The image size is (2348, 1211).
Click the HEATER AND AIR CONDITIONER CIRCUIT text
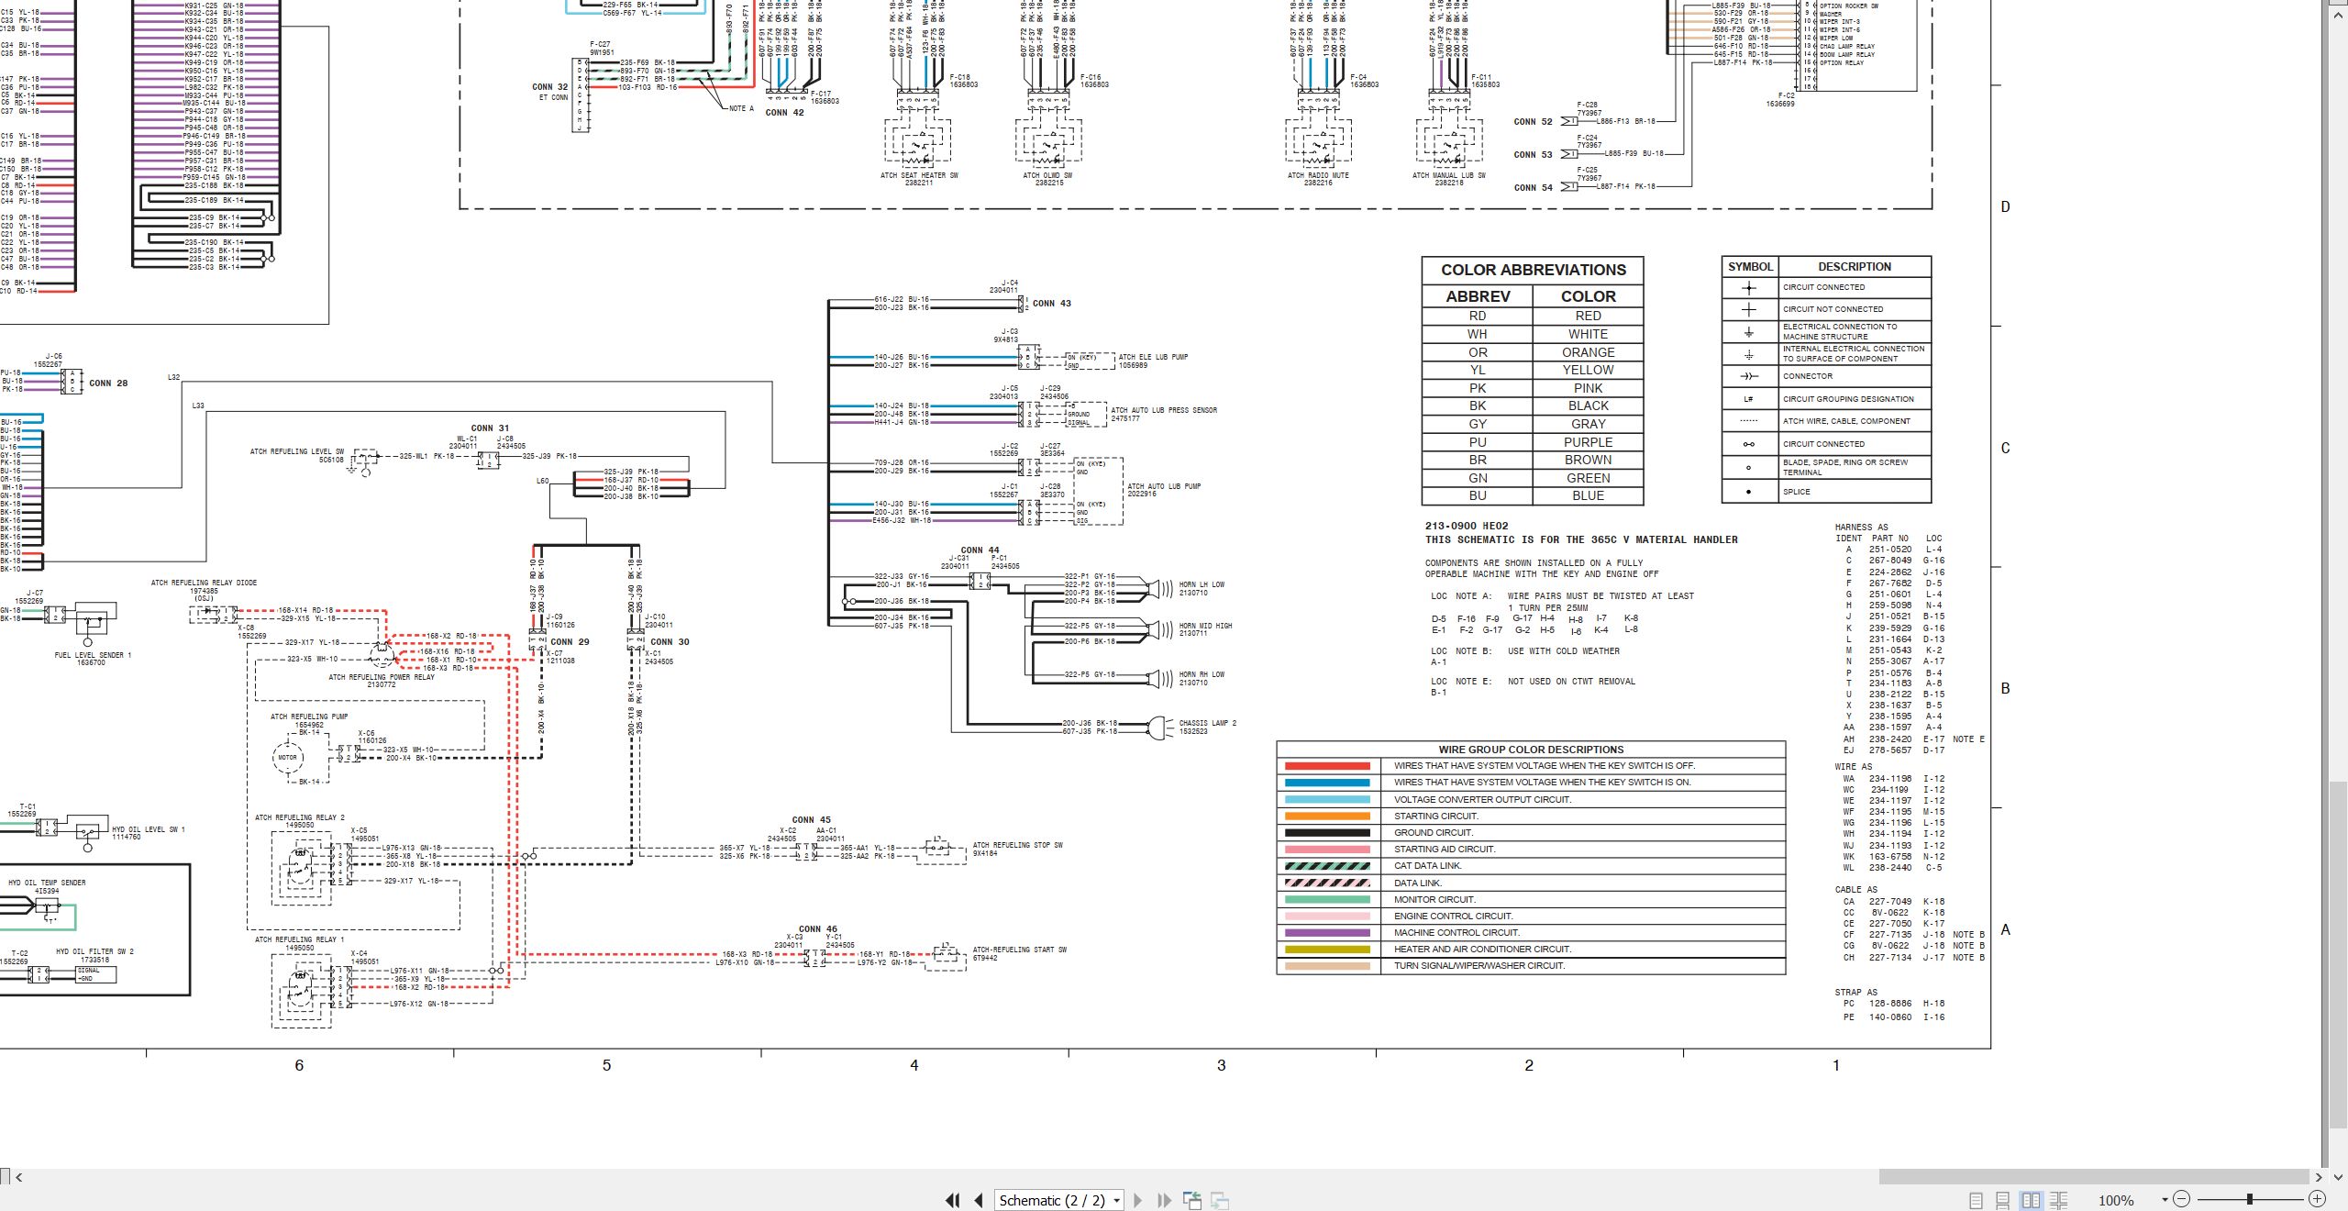1483,950
